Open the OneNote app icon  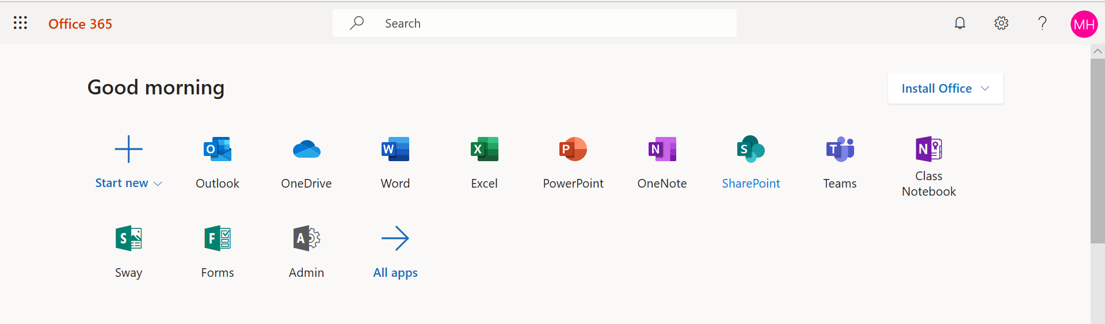pos(662,149)
